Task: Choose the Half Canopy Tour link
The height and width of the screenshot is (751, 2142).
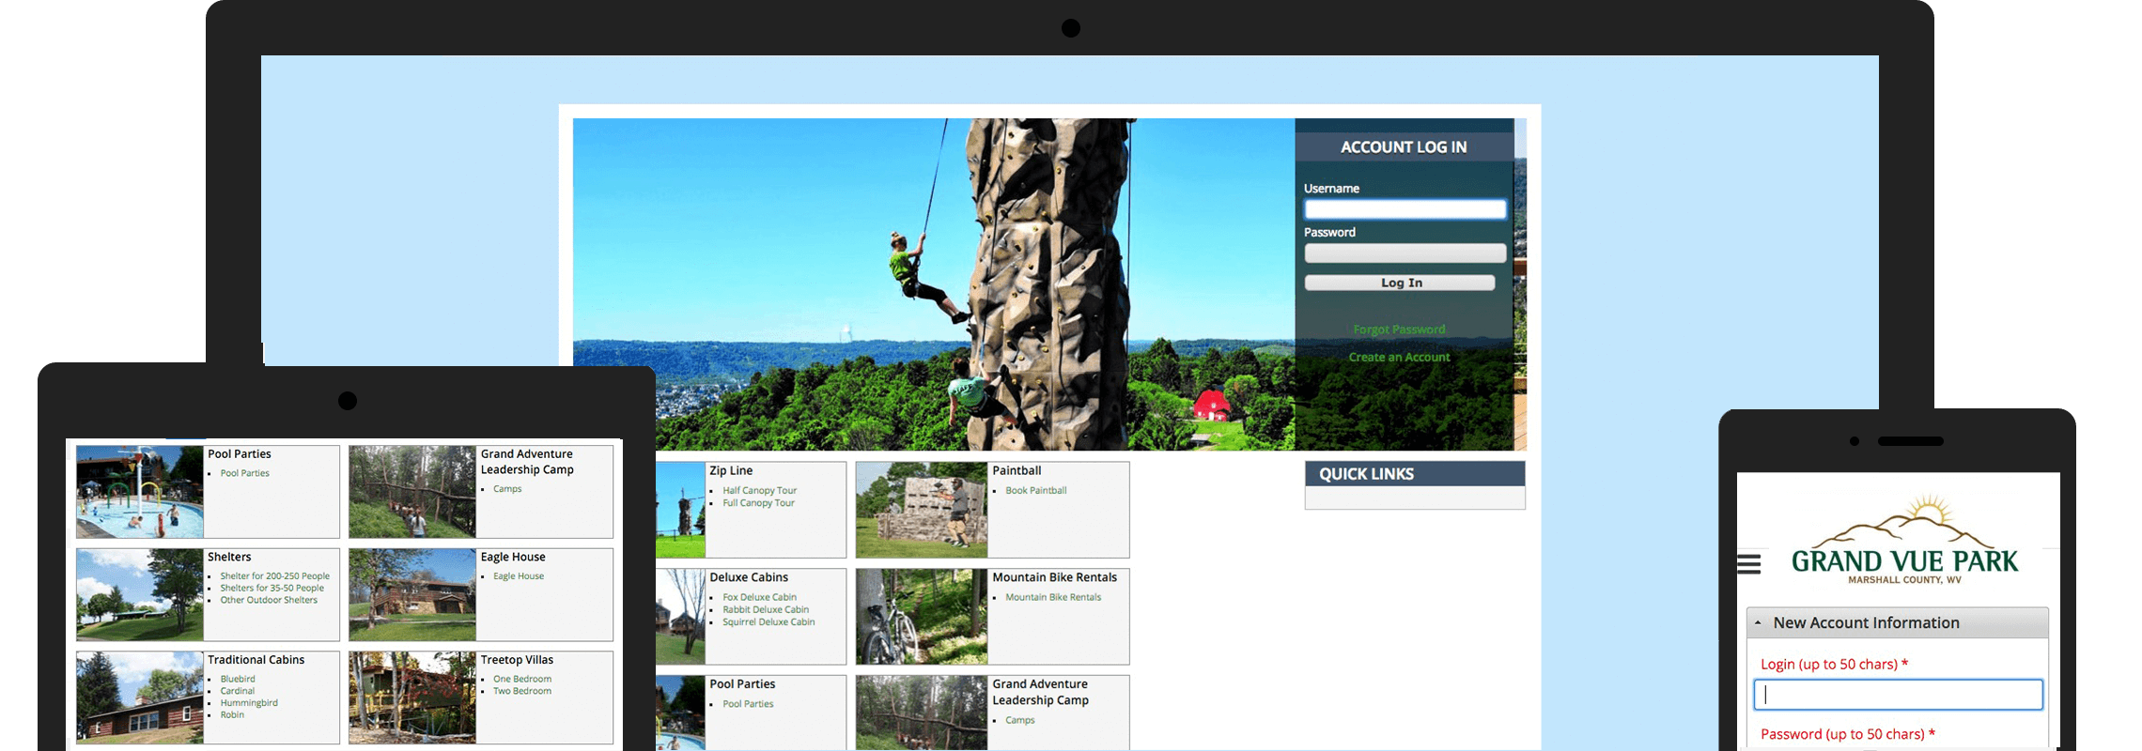Action: pos(759,491)
